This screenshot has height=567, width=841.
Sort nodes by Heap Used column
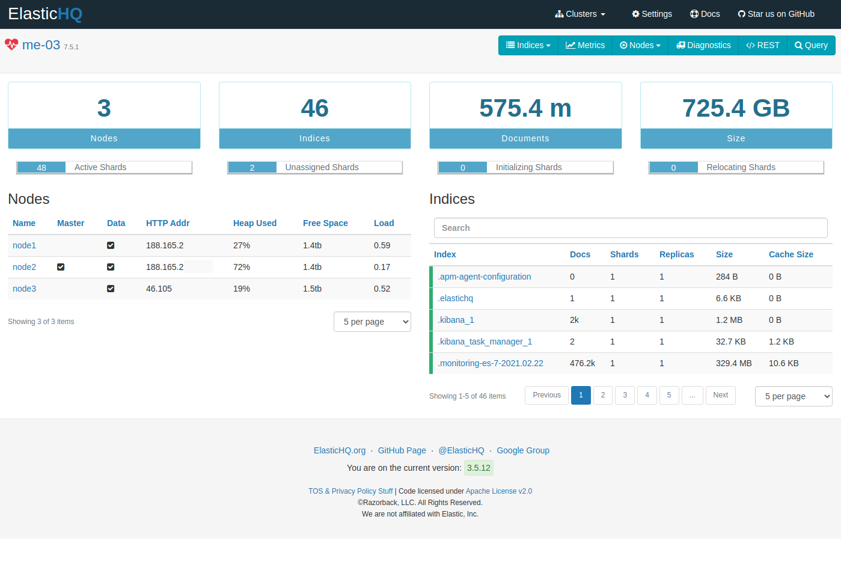(255, 223)
